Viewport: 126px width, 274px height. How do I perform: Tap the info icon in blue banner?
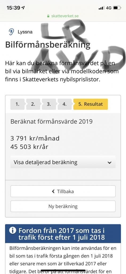click(x=13, y=230)
